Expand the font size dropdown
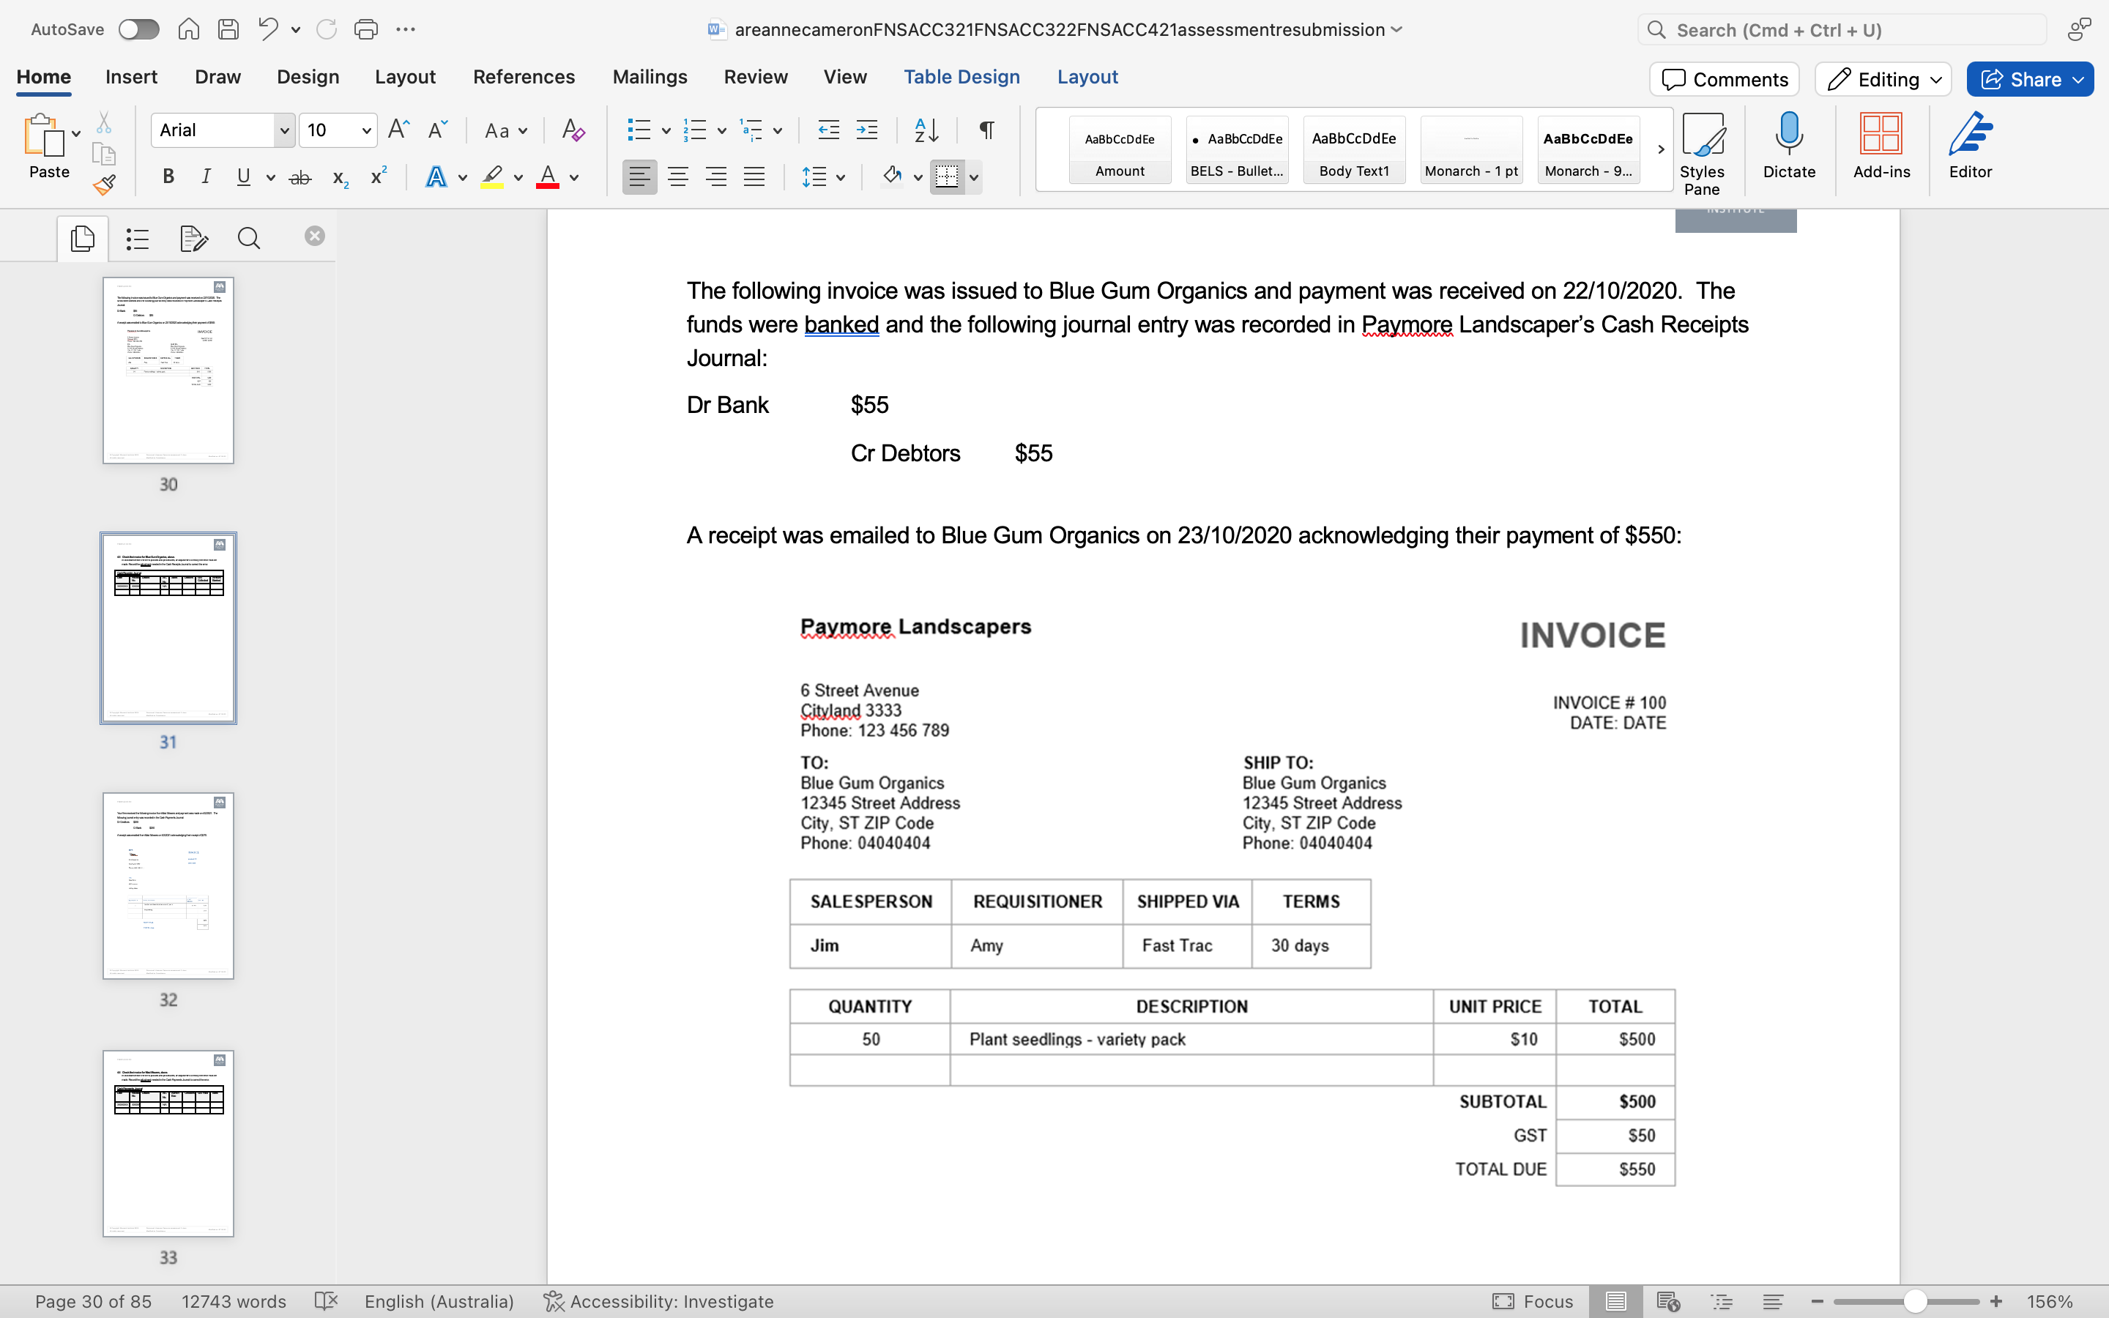 coord(366,130)
